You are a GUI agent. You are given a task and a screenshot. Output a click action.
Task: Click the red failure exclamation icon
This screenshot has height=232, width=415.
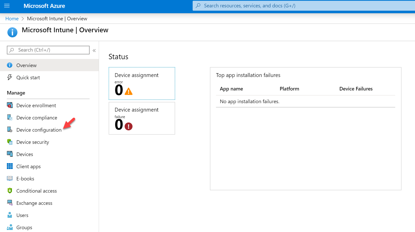click(x=129, y=126)
